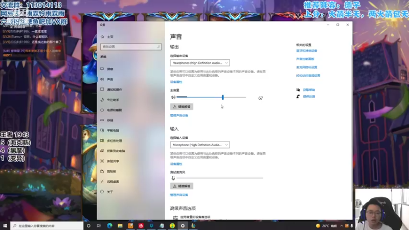The height and width of the screenshot is (230, 409).
Task: Open app volume and device preferences option
Action: point(195,217)
